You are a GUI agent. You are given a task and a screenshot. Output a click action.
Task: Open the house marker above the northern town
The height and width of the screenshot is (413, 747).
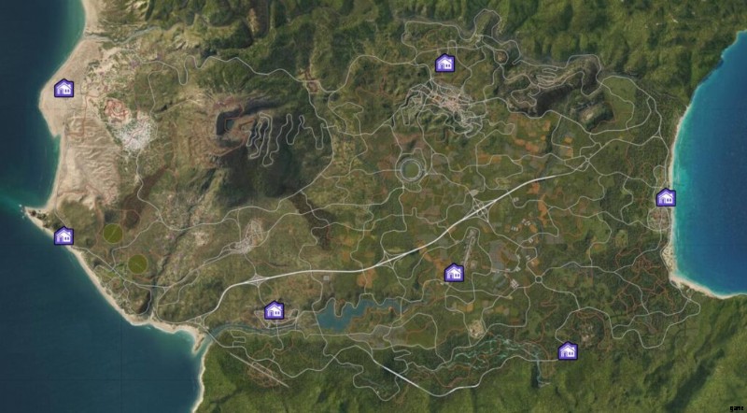tap(445, 63)
